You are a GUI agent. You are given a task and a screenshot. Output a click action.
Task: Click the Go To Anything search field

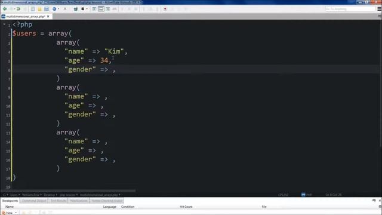click(x=350, y=9)
